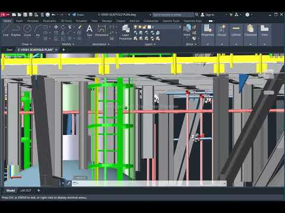This screenshot has width=285, height=213.
Task: Close the command line with X
Action: tap(63, 183)
